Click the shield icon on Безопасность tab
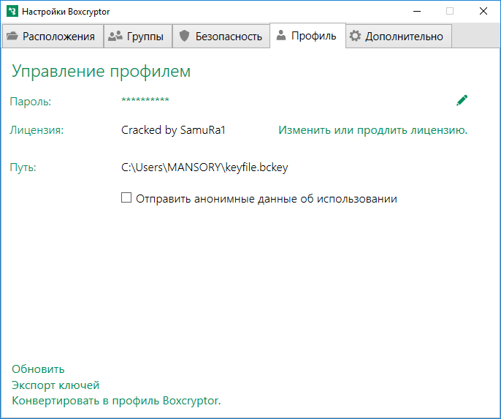 pos(184,36)
